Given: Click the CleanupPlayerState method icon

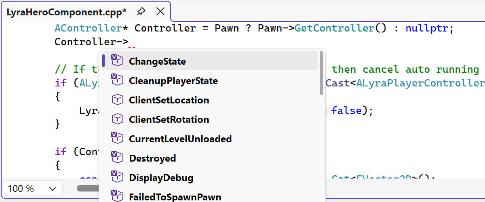Looking at the screenshot, I should pos(117,80).
